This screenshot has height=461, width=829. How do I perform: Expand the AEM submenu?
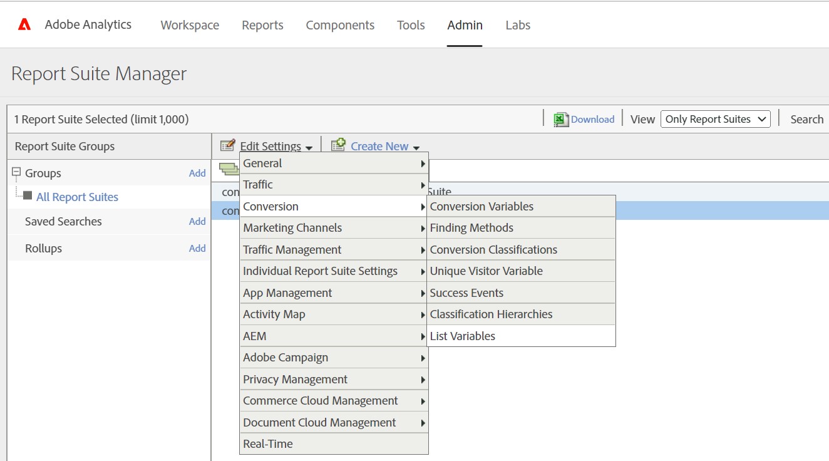(x=334, y=336)
